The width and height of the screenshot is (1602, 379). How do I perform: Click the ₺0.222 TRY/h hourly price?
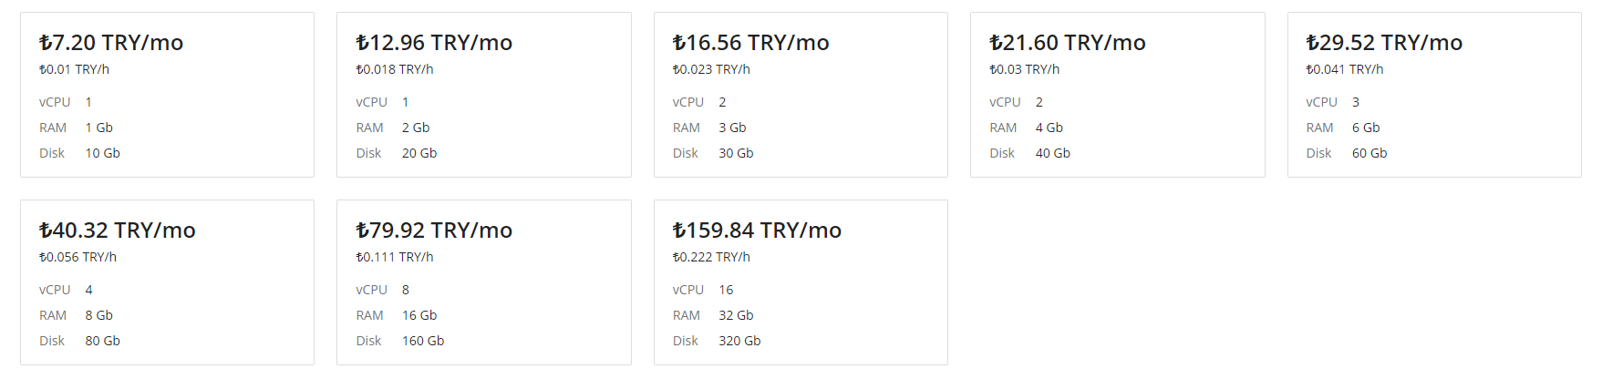coord(711,257)
